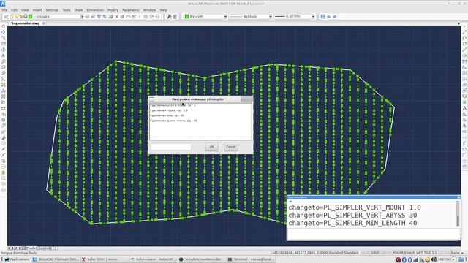
Task: Click the undo arrow icon in toolbar
Action: click(328, 16)
